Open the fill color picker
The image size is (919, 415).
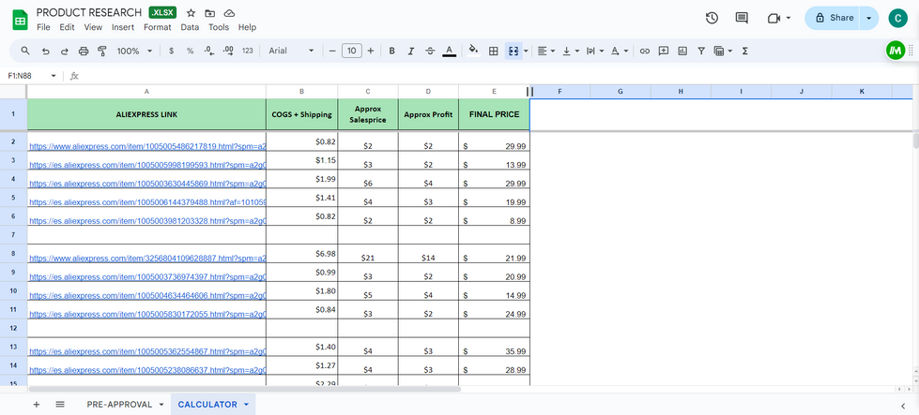(x=474, y=51)
